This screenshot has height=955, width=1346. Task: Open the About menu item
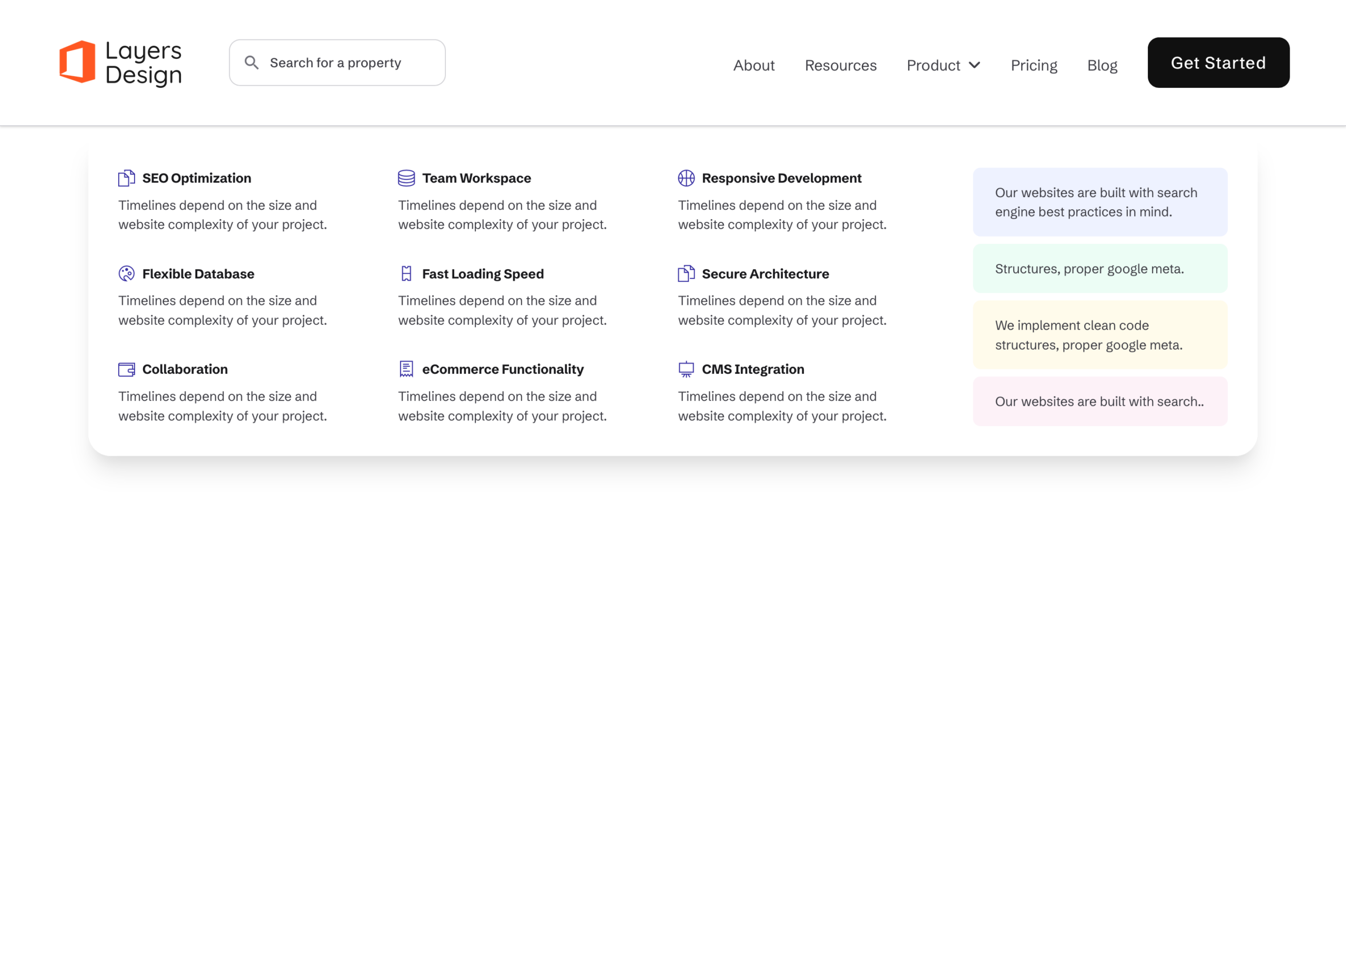pyautogui.click(x=753, y=65)
